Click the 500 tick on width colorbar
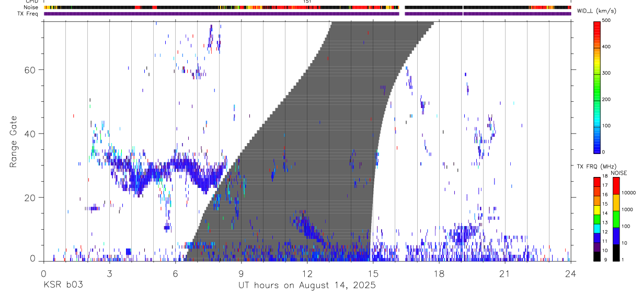The height and width of the screenshot is (296, 642). (x=607, y=20)
